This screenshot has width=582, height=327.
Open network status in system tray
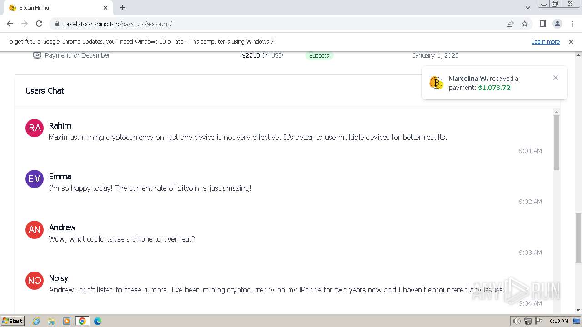click(527, 321)
